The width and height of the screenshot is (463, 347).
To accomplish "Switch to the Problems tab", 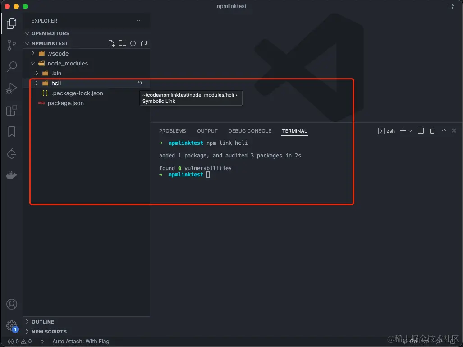I will tap(173, 131).
